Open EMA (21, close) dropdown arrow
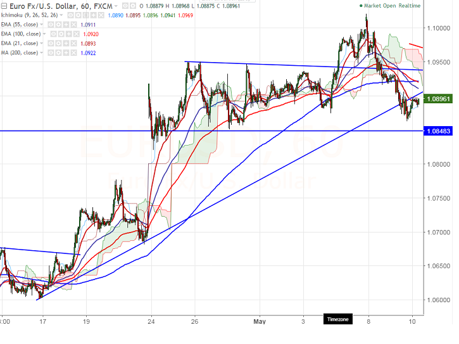This screenshot has width=459, height=344. (x=41, y=43)
